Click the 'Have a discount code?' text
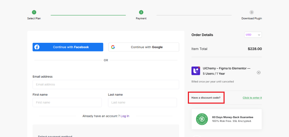The width and height of the screenshot is (289, 137). pos(206,98)
